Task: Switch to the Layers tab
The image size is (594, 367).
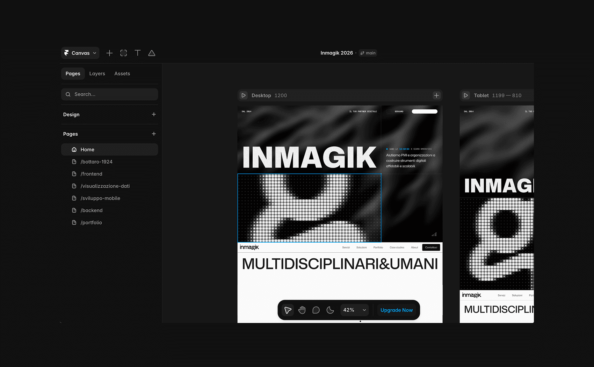Action: 97,74
